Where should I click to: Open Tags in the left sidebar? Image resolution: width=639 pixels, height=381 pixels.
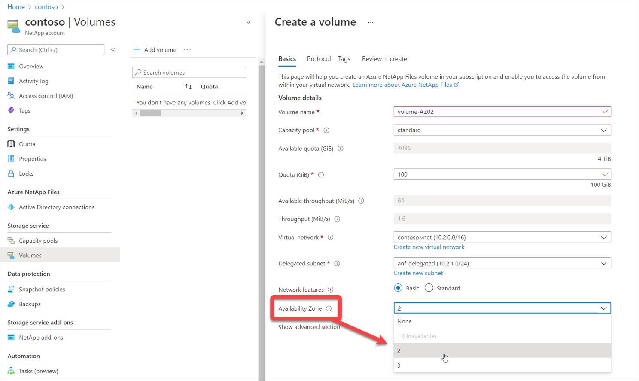click(24, 111)
